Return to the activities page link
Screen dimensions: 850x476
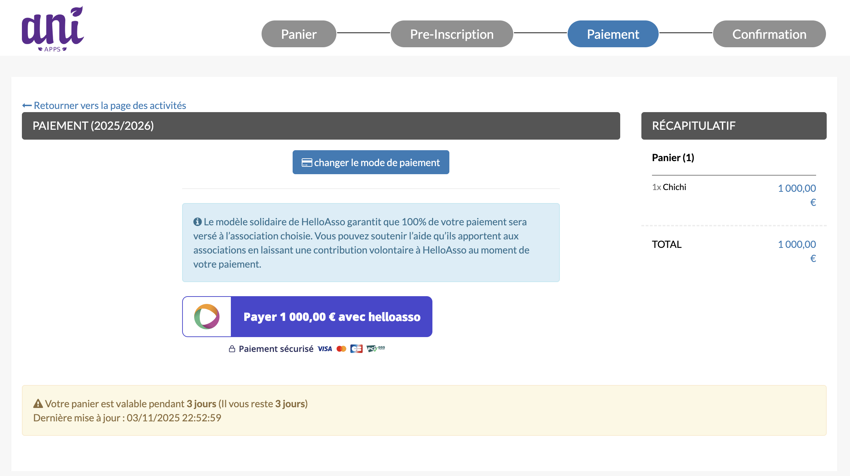pos(110,105)
